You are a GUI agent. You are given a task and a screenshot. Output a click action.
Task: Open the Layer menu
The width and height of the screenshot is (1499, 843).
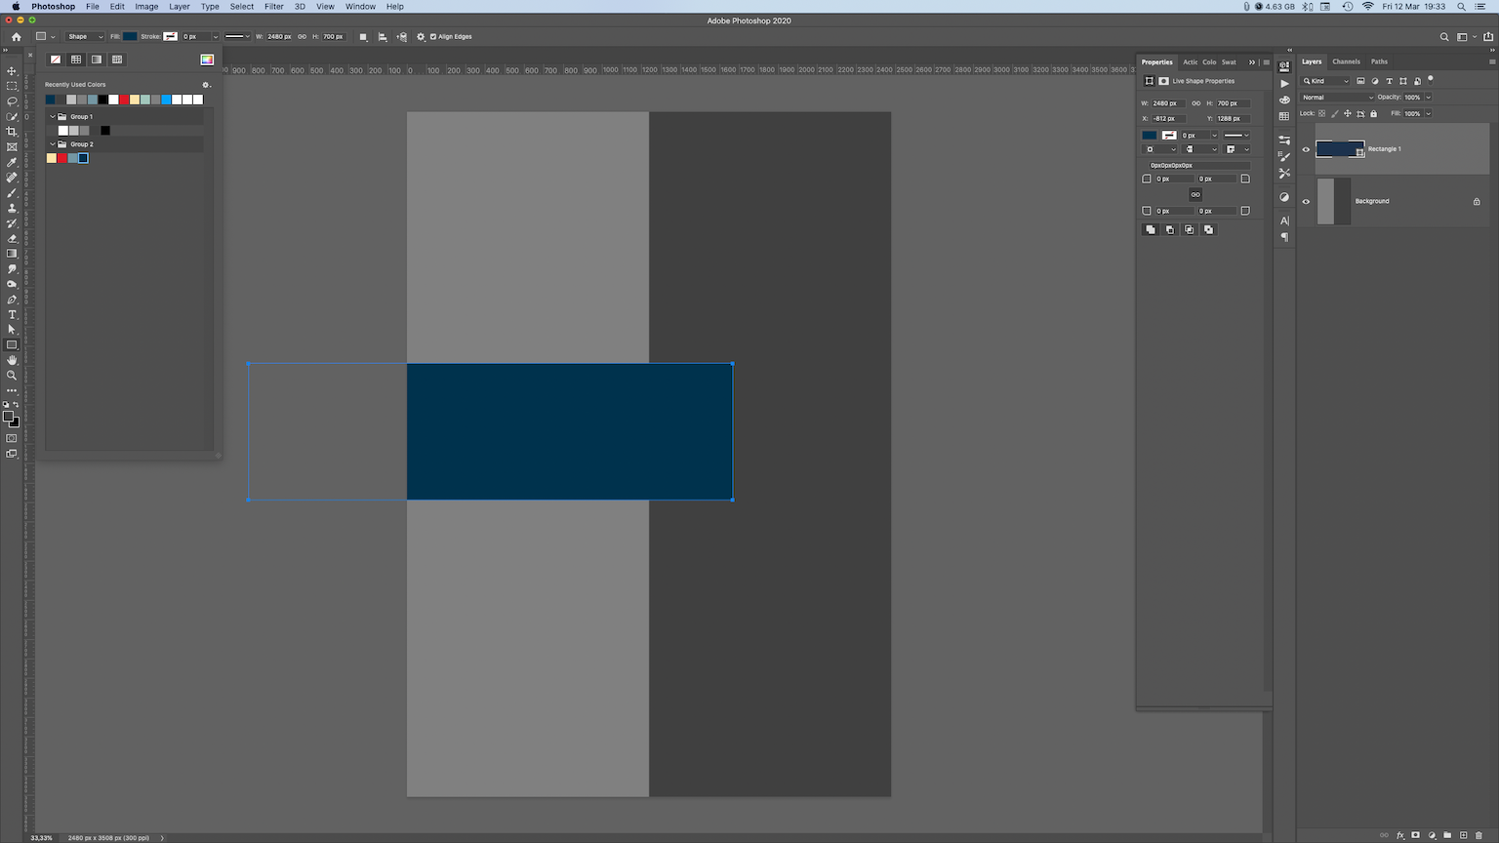180,7
